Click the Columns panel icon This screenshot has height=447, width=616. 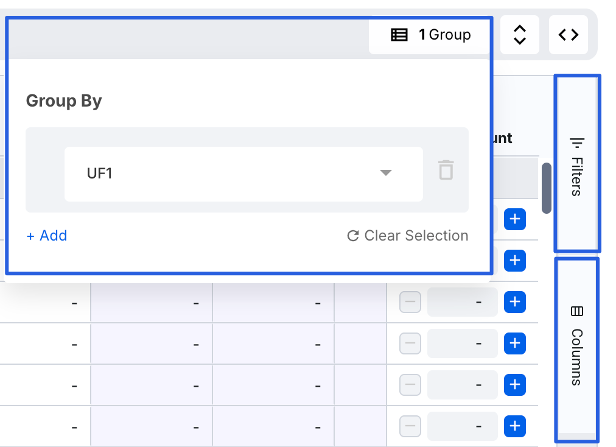[576, 311]
